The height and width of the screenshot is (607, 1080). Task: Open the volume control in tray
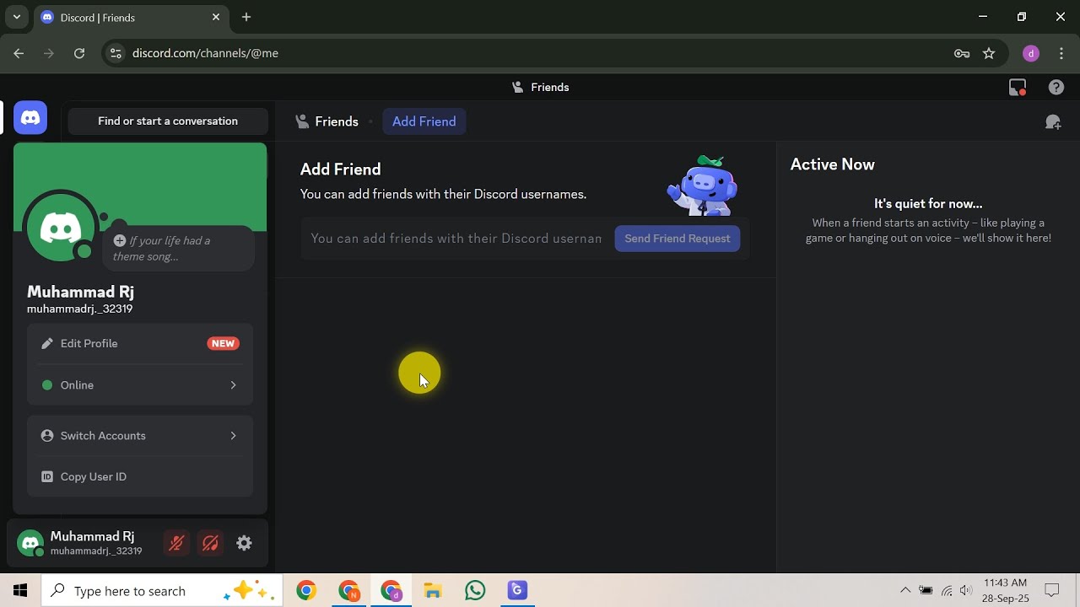pos(966,590)
